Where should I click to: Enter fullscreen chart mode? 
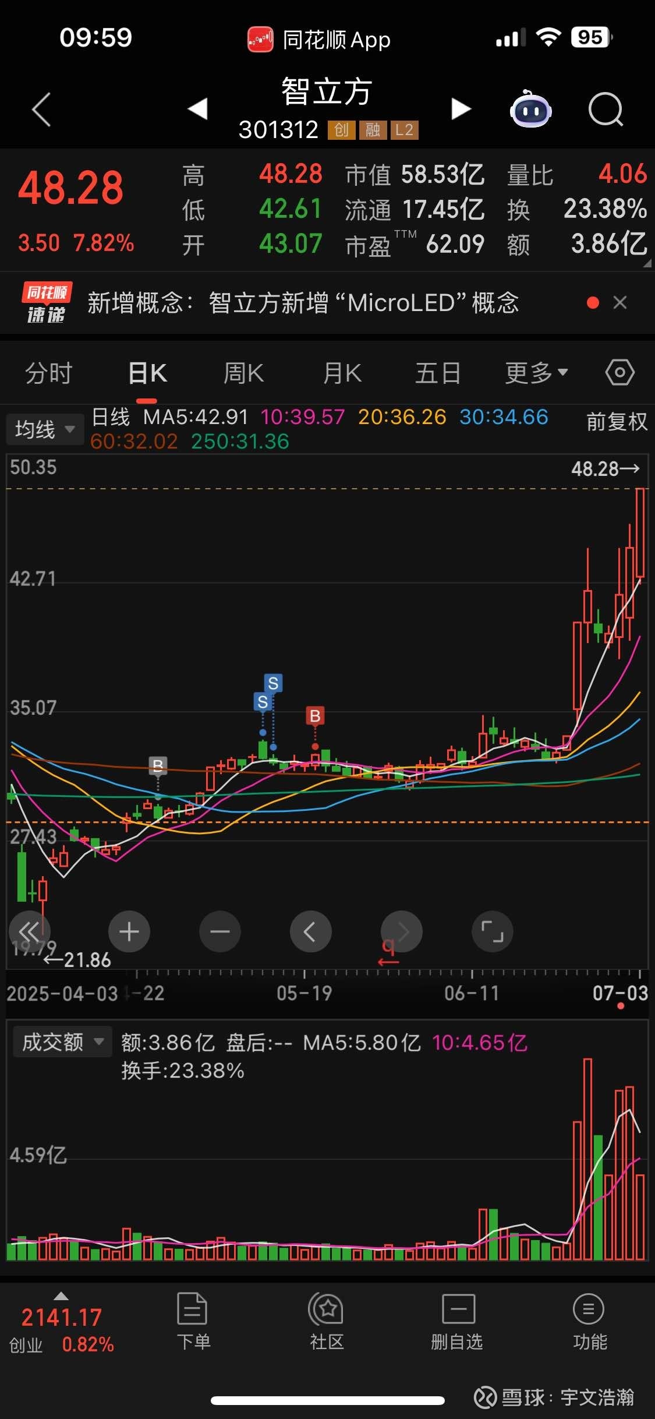(493, 931)
